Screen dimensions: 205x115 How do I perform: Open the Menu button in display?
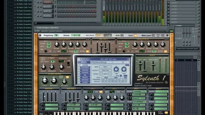pyautogui.click(x=84, y=62)
